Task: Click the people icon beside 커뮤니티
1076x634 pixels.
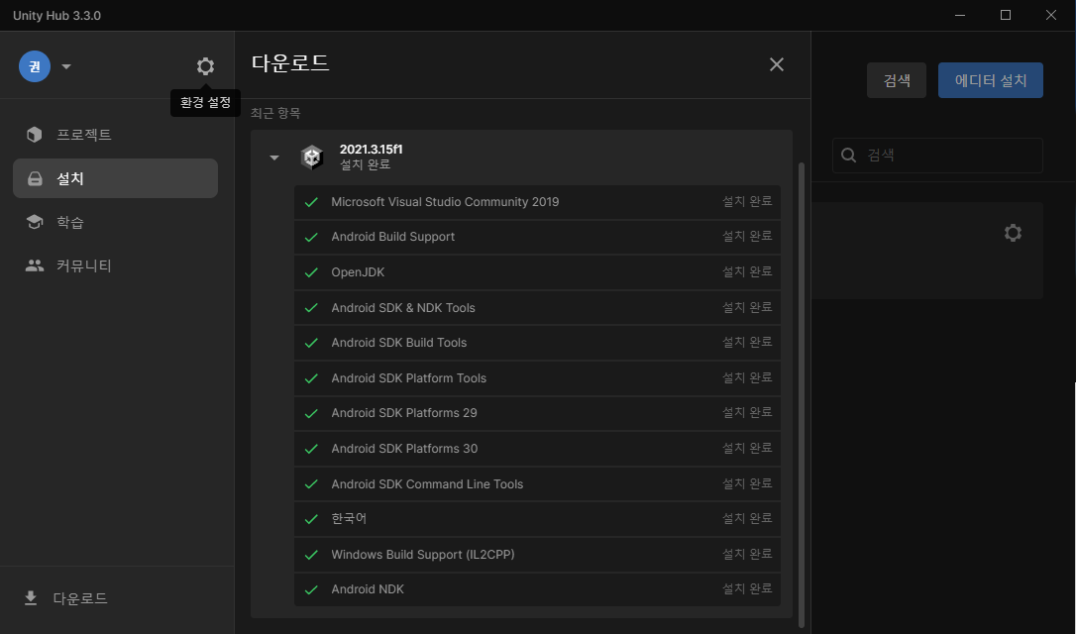Action: tap(35, 265)
